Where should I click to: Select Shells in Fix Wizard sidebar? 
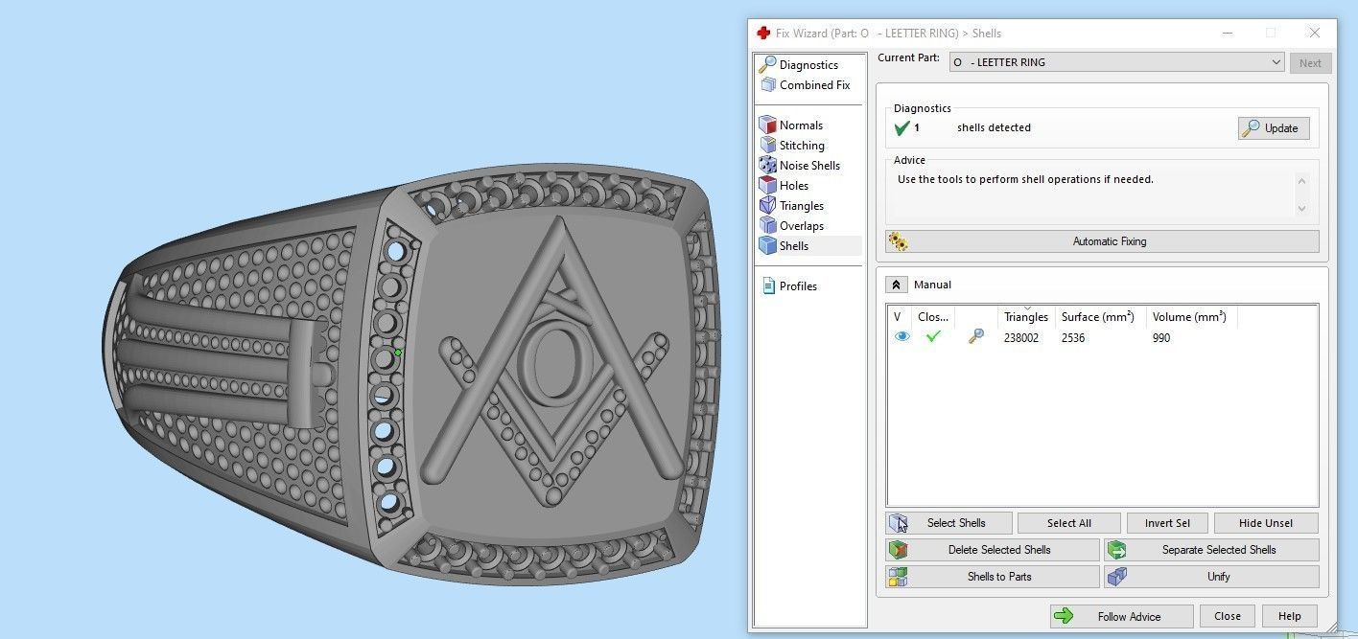pos(794,245)
